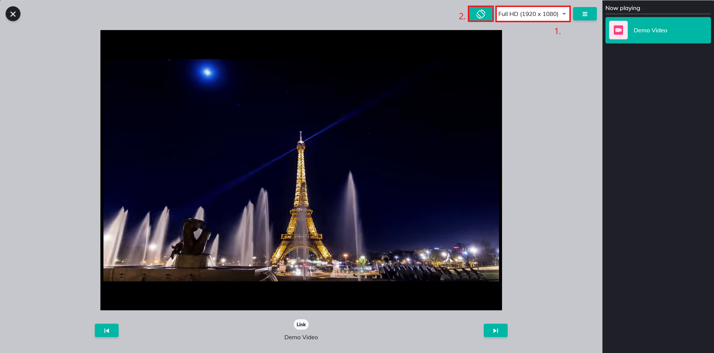Close the preview with the X button
Image resolution: width=714 pixels, height=353 pixels.
[x=13, y=14]
